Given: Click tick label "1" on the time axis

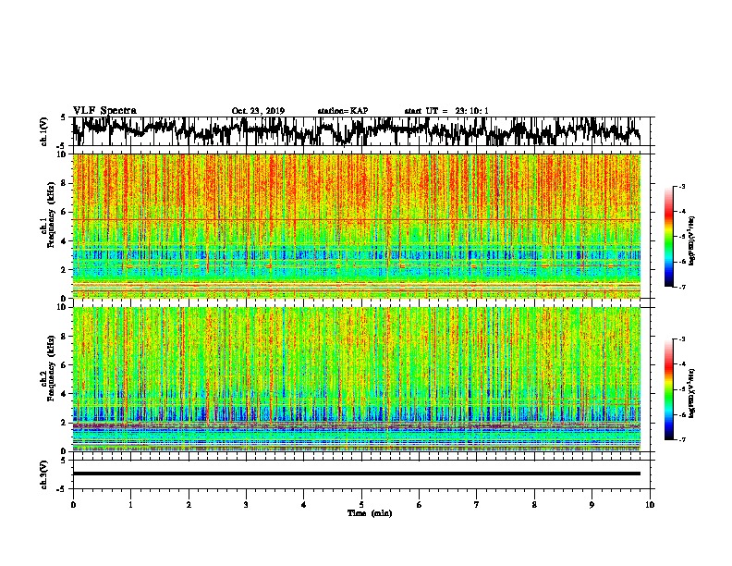Looking at the screenshot, I should [130, 505].
